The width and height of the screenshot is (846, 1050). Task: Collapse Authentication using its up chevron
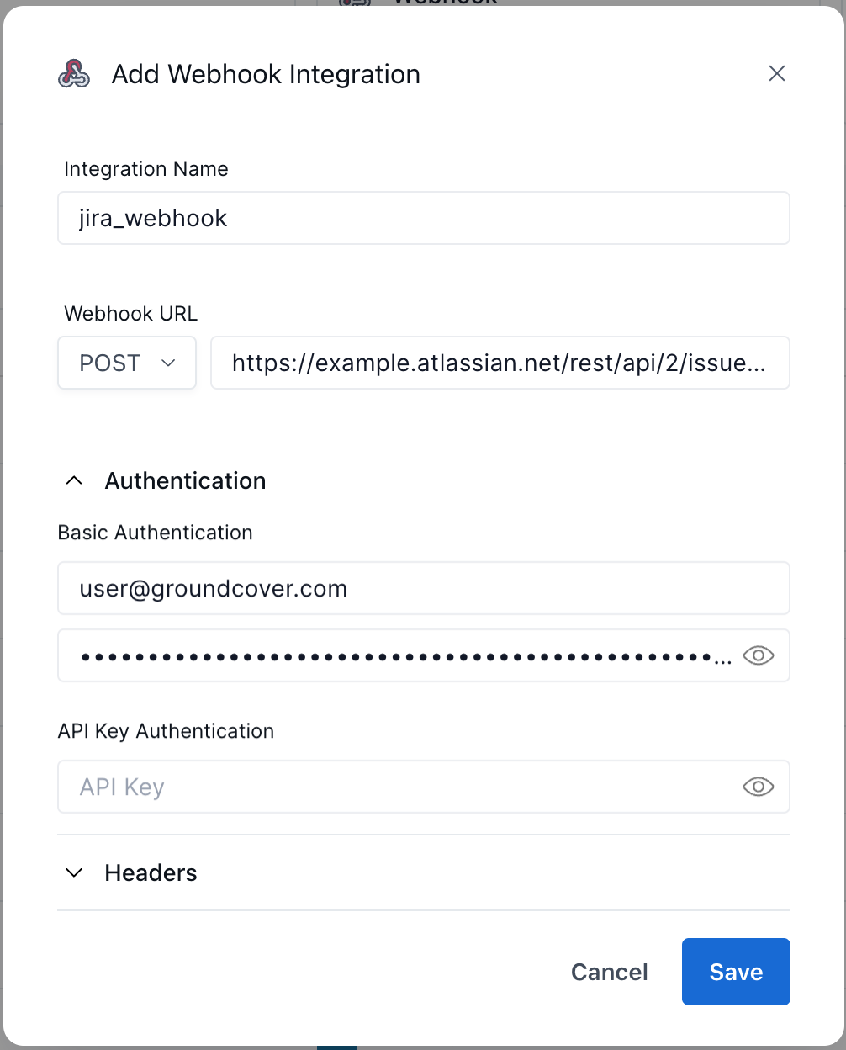pyautogui.click(x=74, y=480)
